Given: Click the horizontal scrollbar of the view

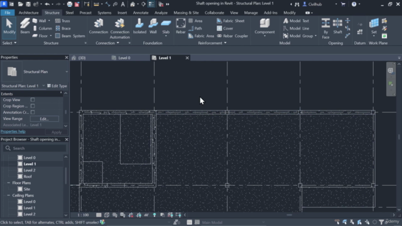Looking at the screenshot, I should [289, 215].
